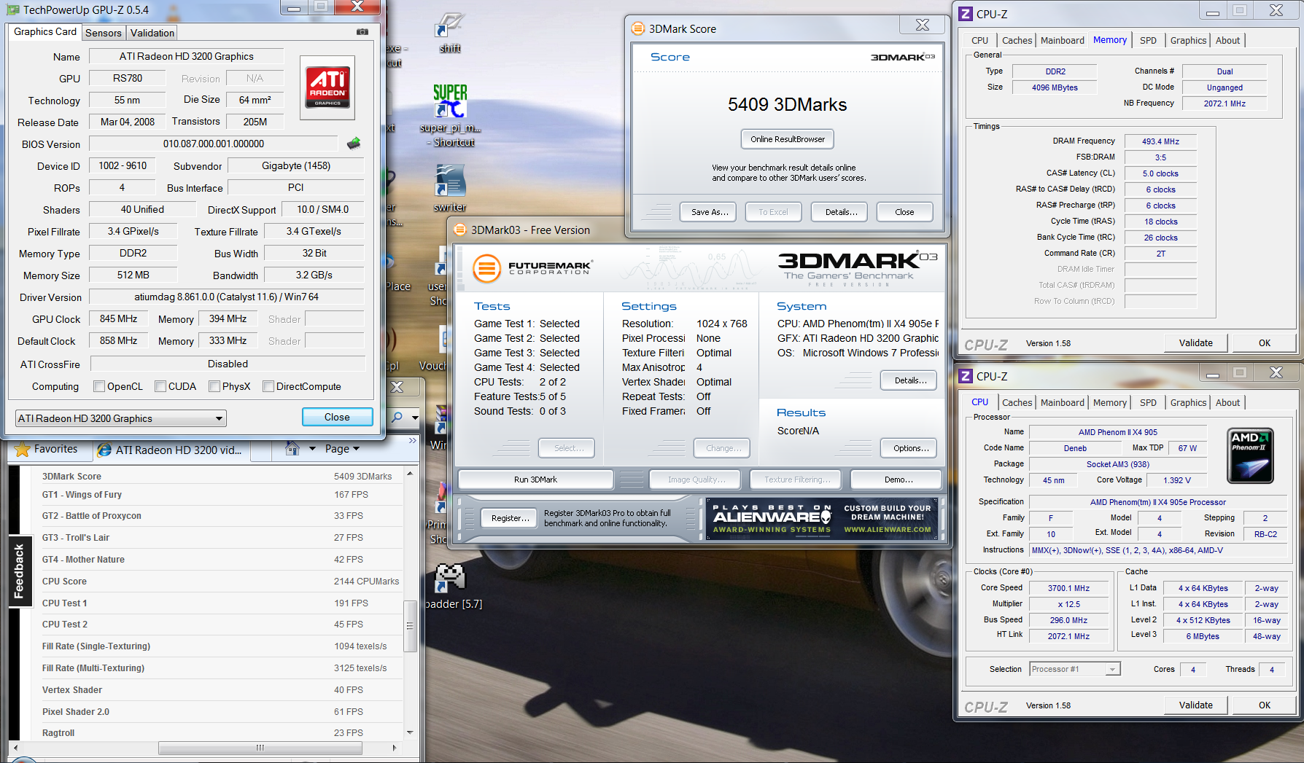Click Details in the 3DMark Score window

click(839, 212)
